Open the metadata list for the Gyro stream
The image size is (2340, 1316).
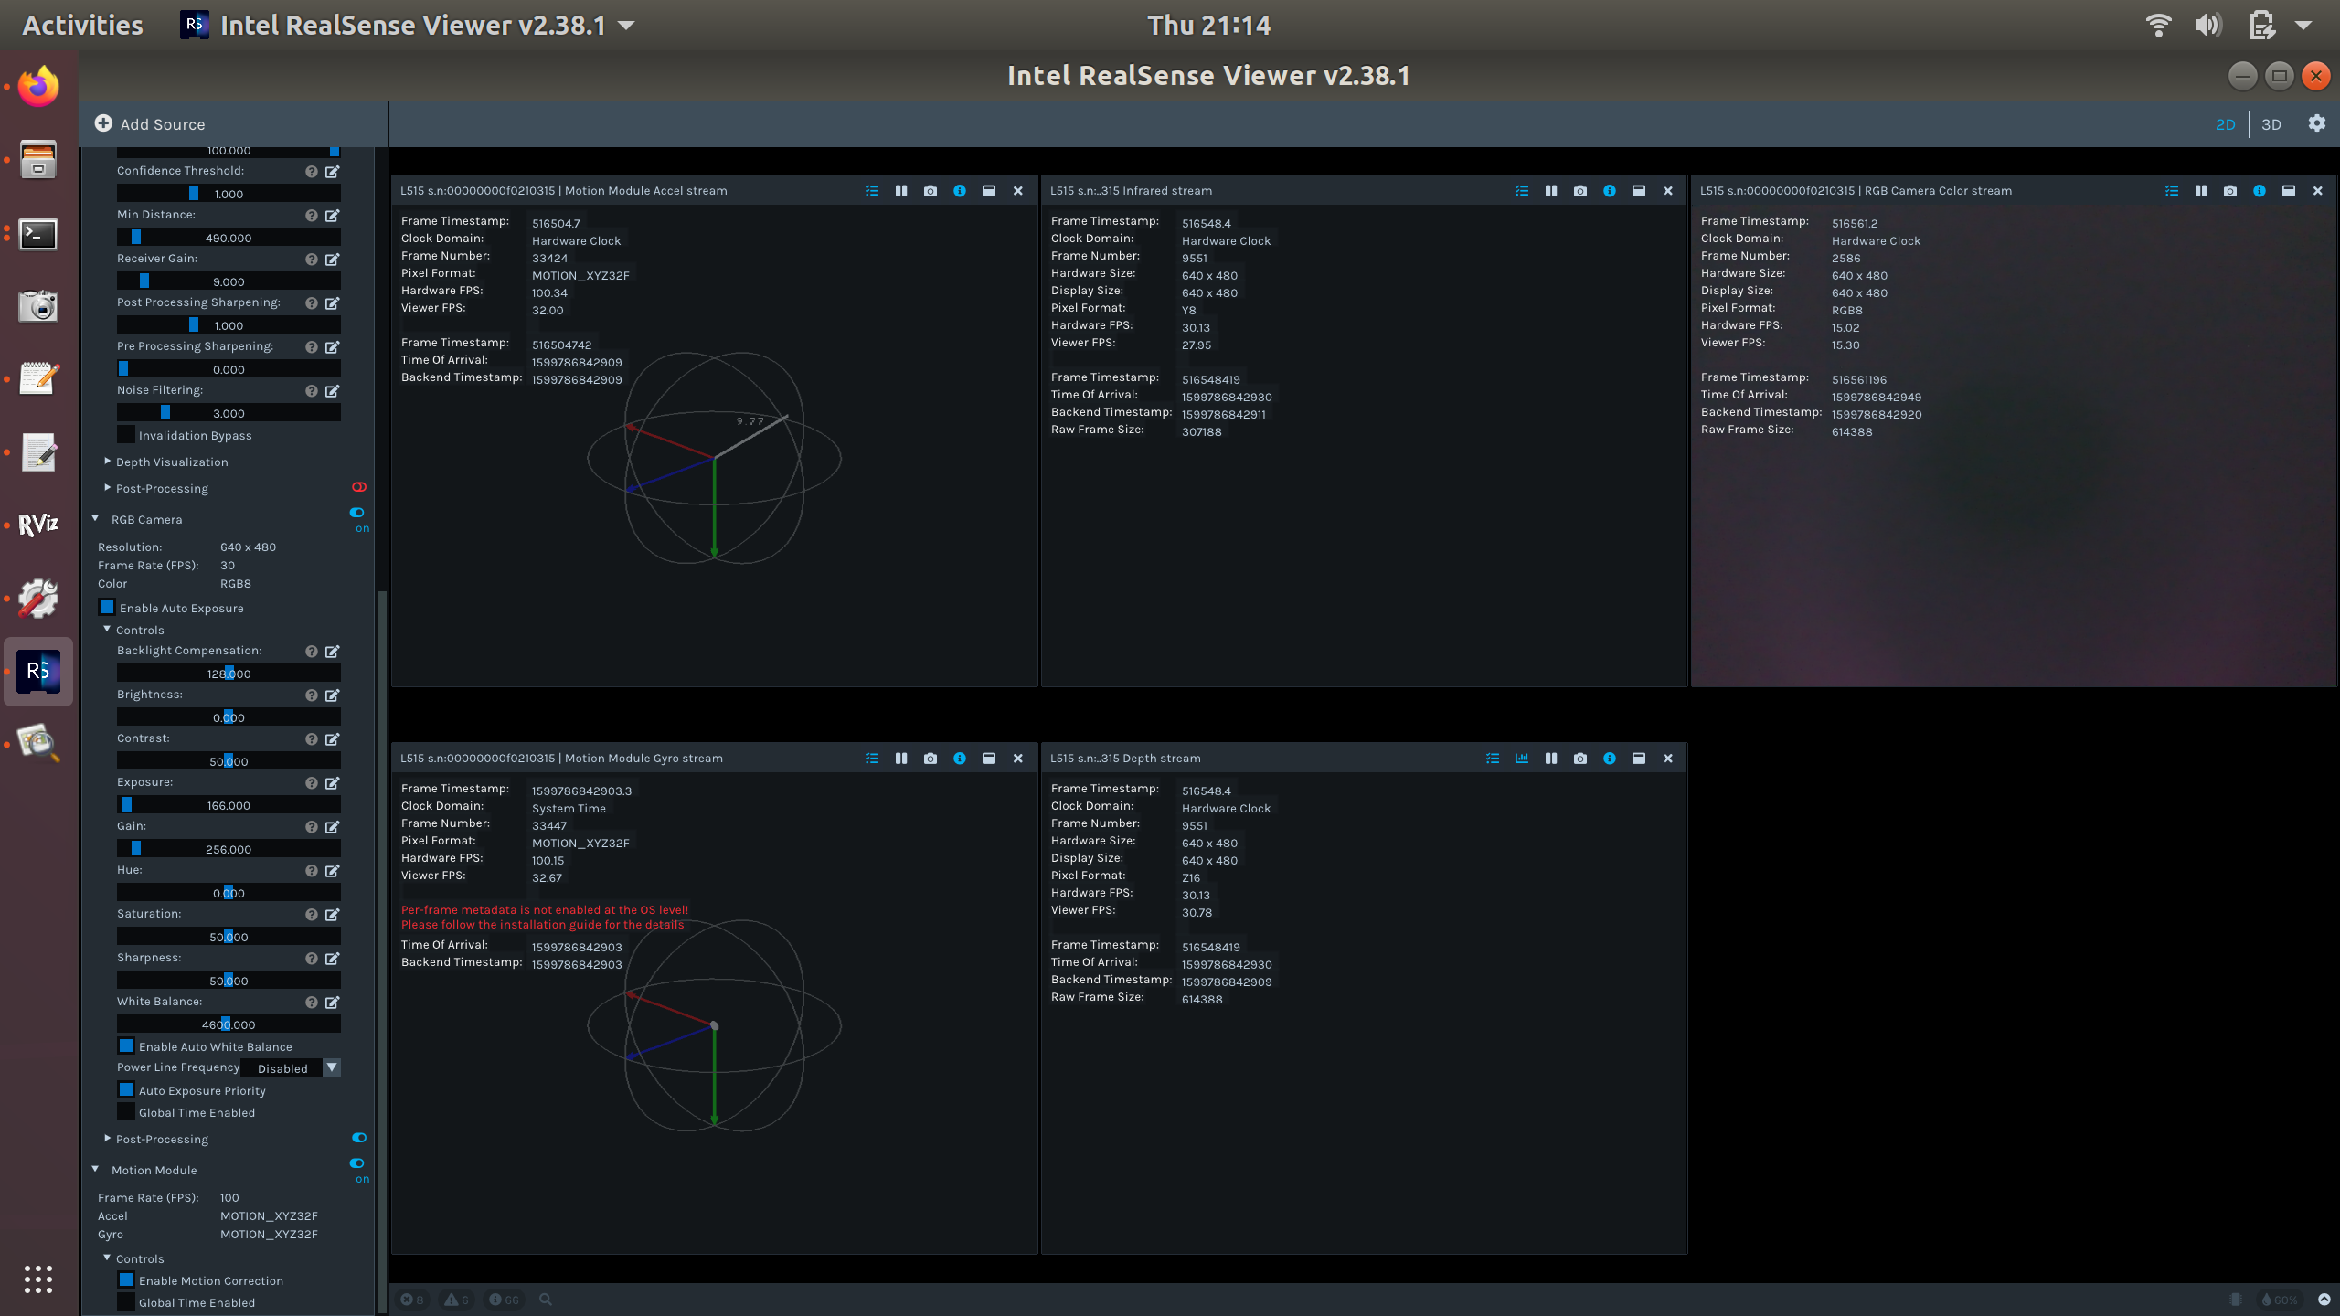[872, 758]
